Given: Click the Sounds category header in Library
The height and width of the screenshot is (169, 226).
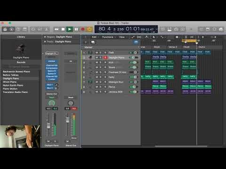Looking at the screenshot, I should click(21, 62).
